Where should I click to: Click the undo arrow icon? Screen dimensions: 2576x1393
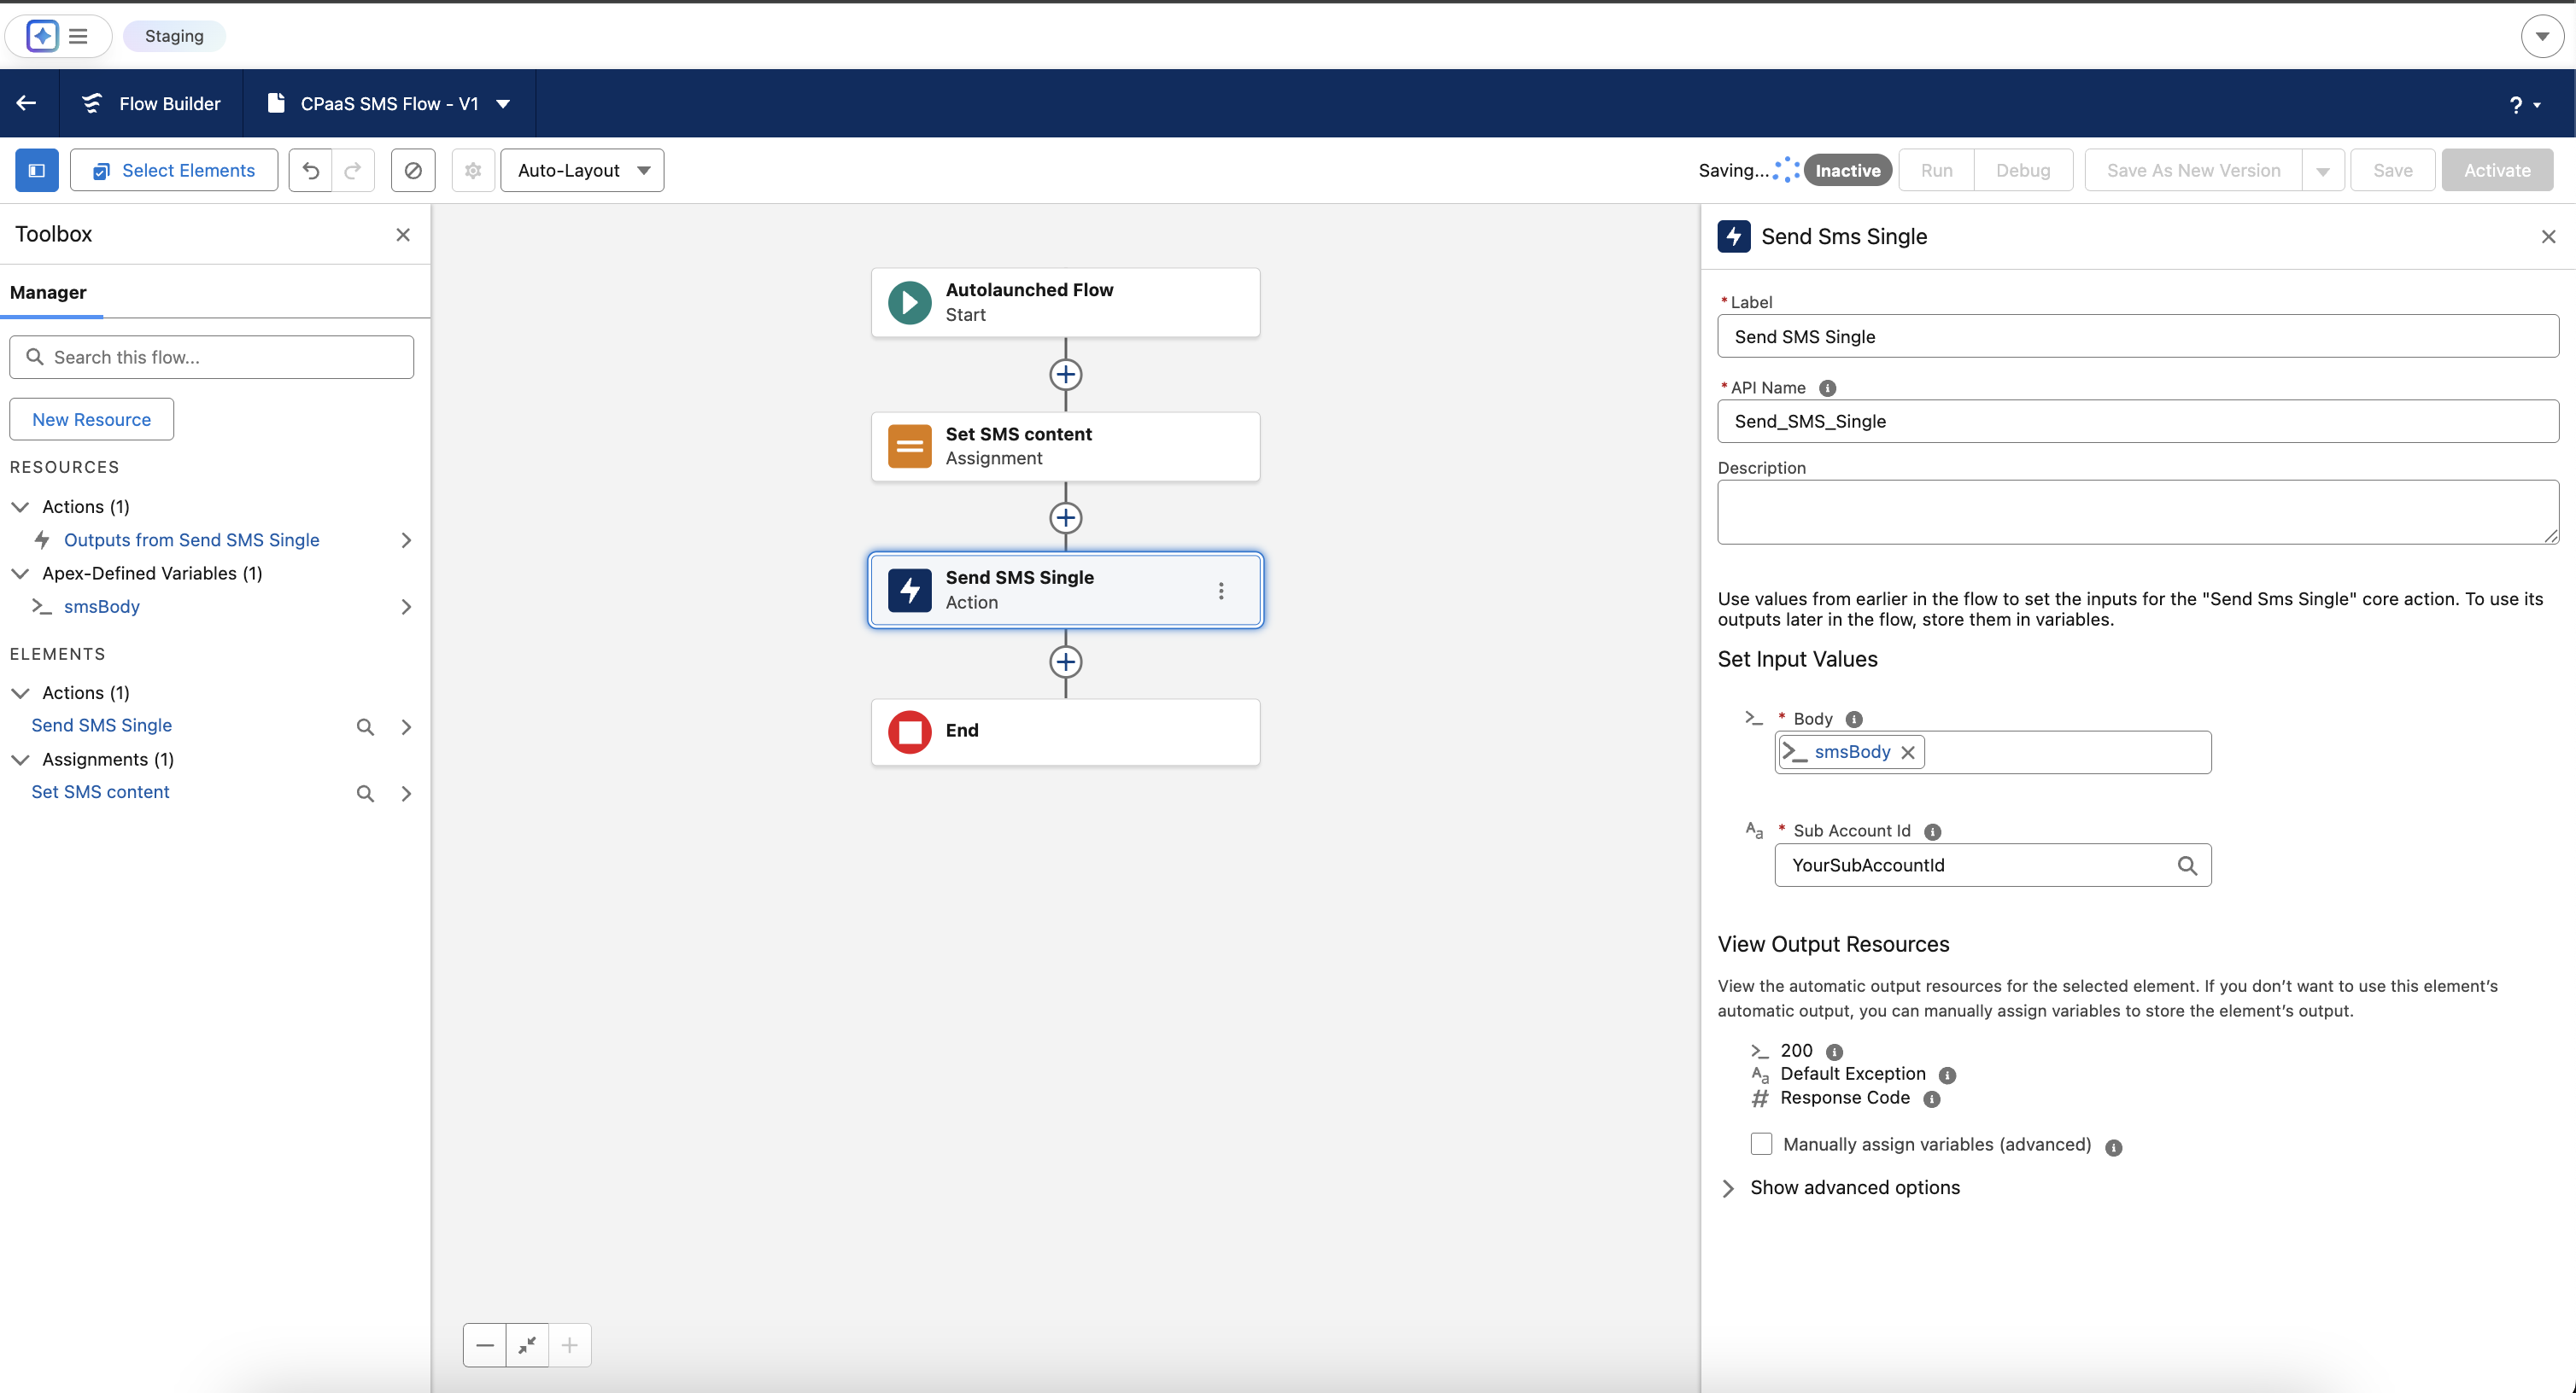click(311, 170)
